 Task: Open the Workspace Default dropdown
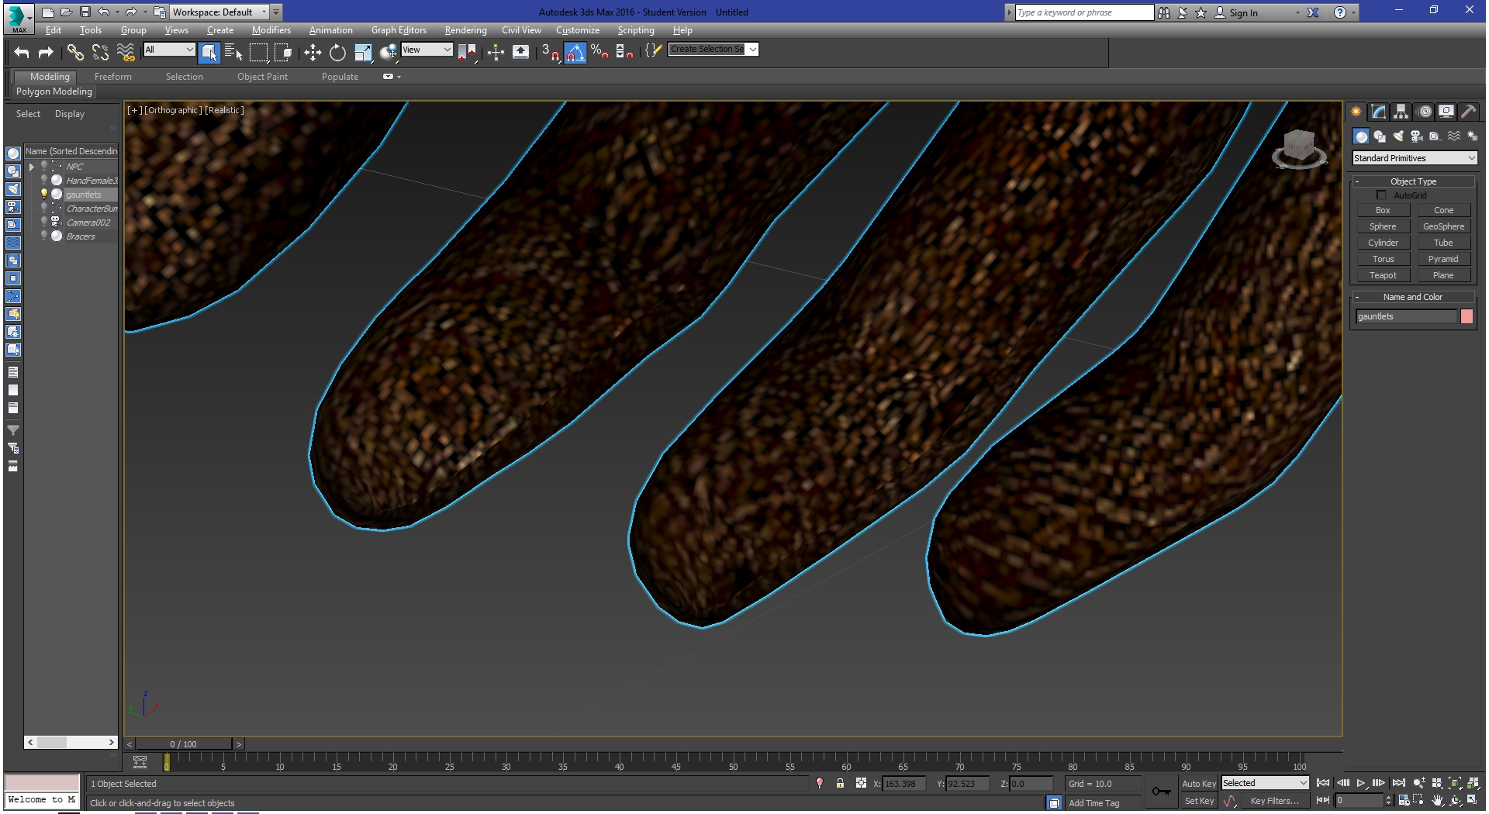pyautogui.click(x=219, y=12)
